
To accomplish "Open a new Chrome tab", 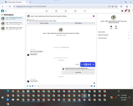I will coord(30,2).
